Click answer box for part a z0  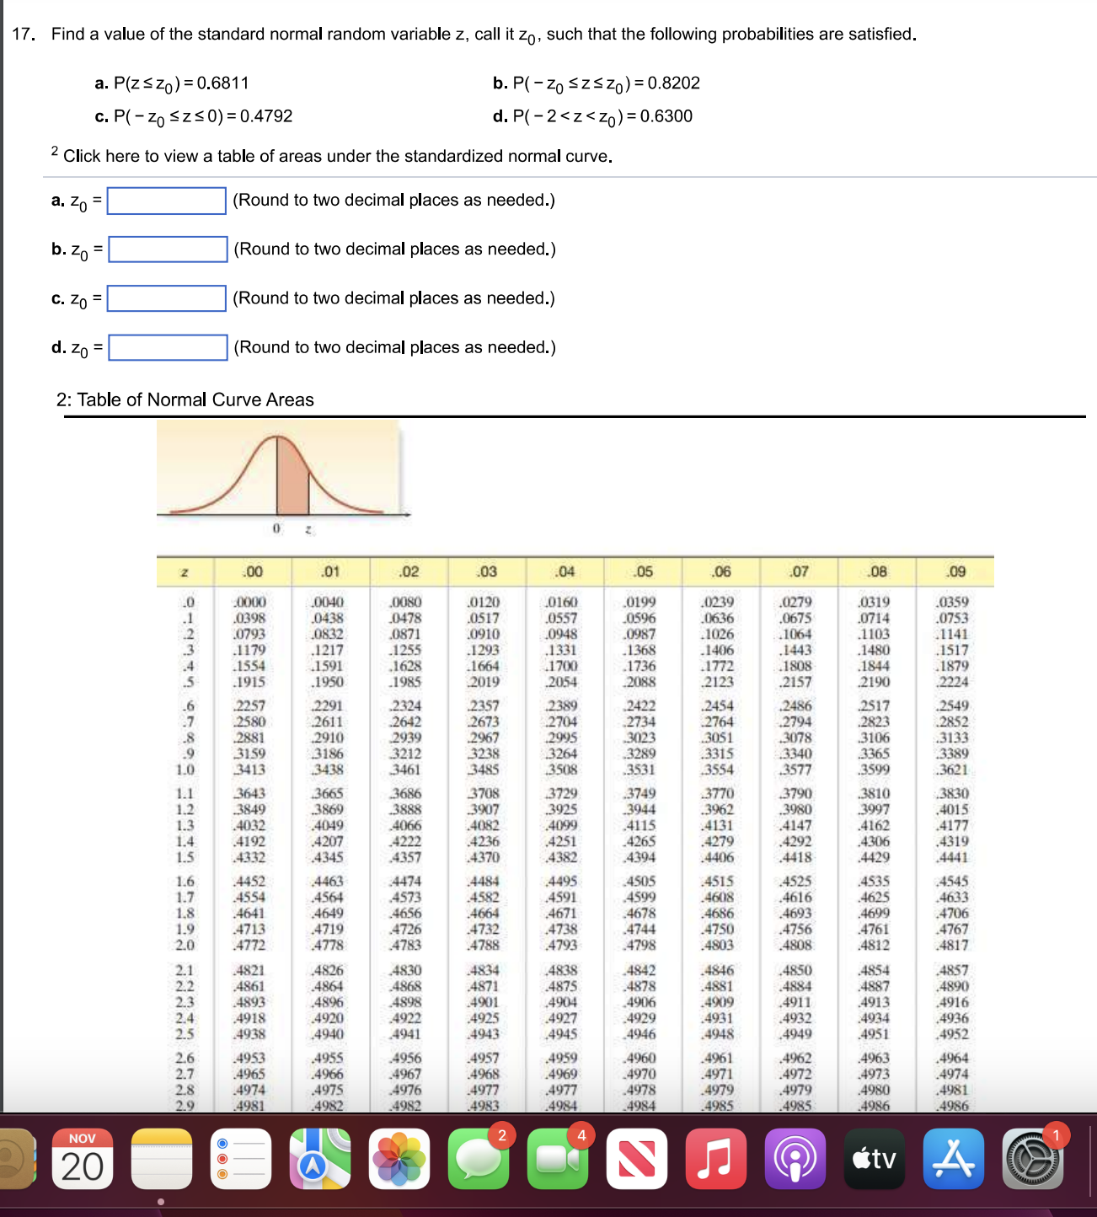coord(166,200)
